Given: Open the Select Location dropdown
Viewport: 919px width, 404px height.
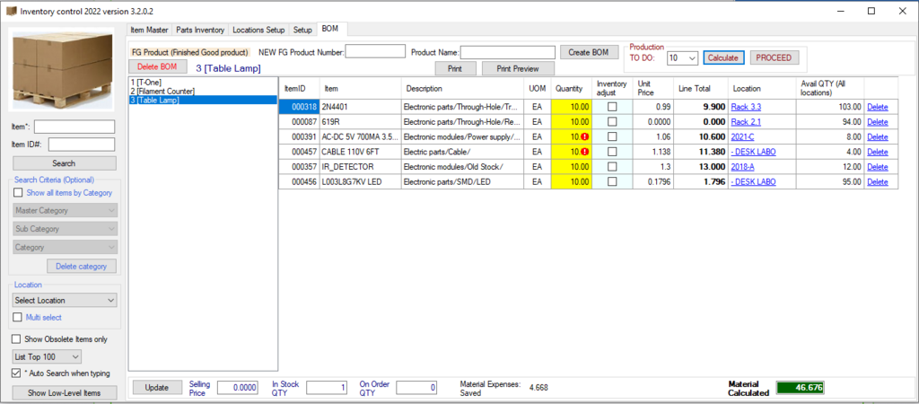Looking at the screenshot, I should (65, 300).
